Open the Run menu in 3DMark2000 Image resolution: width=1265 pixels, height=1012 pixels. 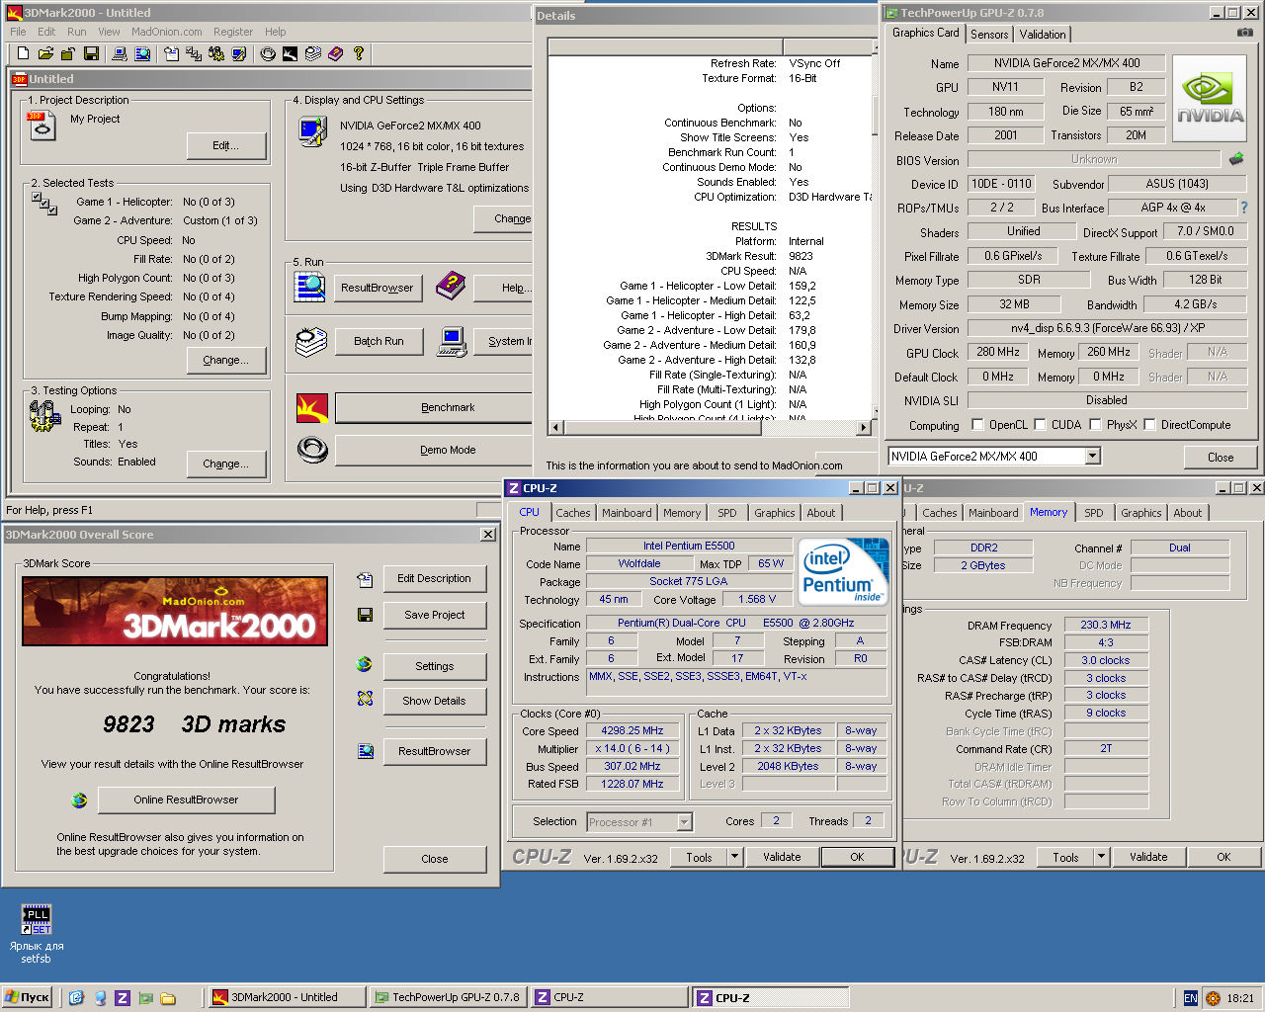point(77,32)
